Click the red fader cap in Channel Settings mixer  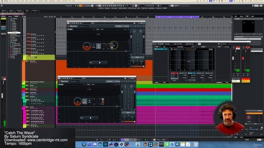click(x=243, y=58)
